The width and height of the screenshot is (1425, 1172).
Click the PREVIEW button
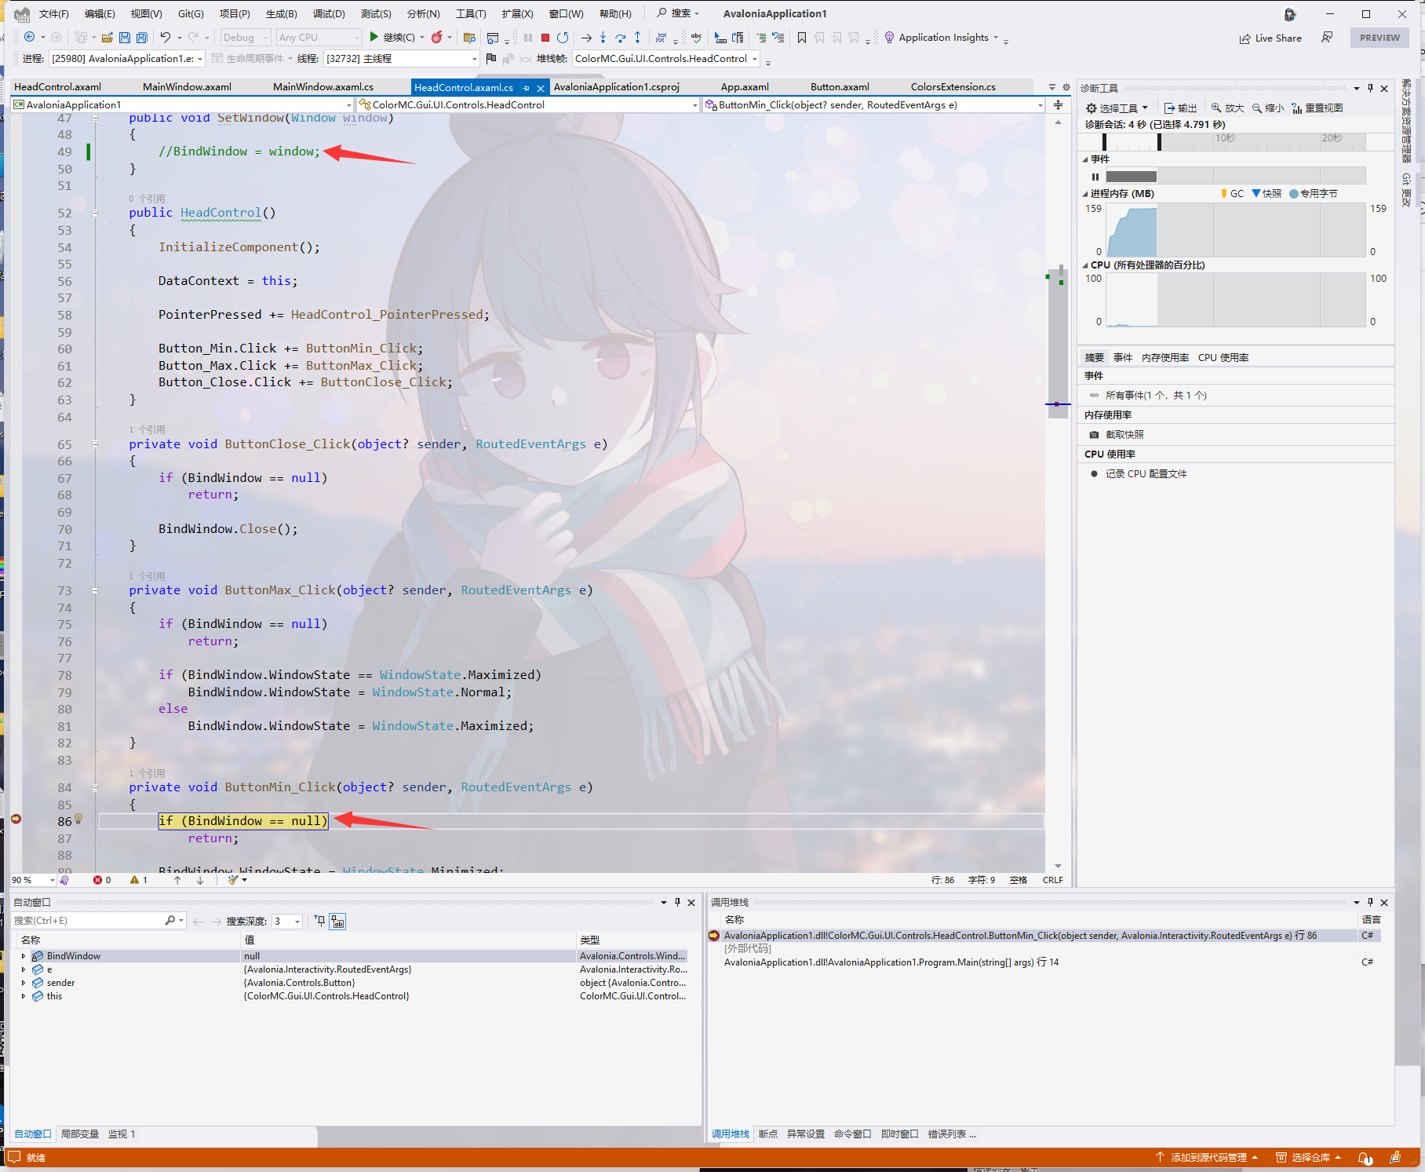click(1379, 37)
